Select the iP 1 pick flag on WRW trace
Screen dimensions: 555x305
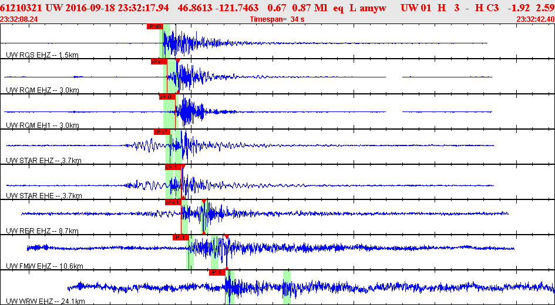(x=217, y=273)
